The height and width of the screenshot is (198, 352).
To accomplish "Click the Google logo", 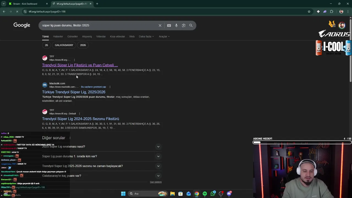I will pos(22,25).
